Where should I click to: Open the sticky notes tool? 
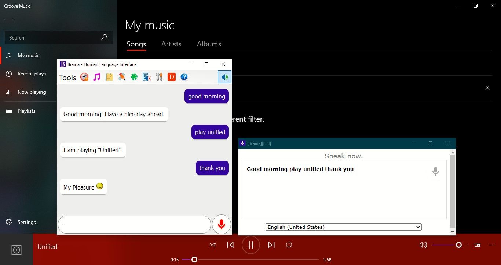coord(109,77)
